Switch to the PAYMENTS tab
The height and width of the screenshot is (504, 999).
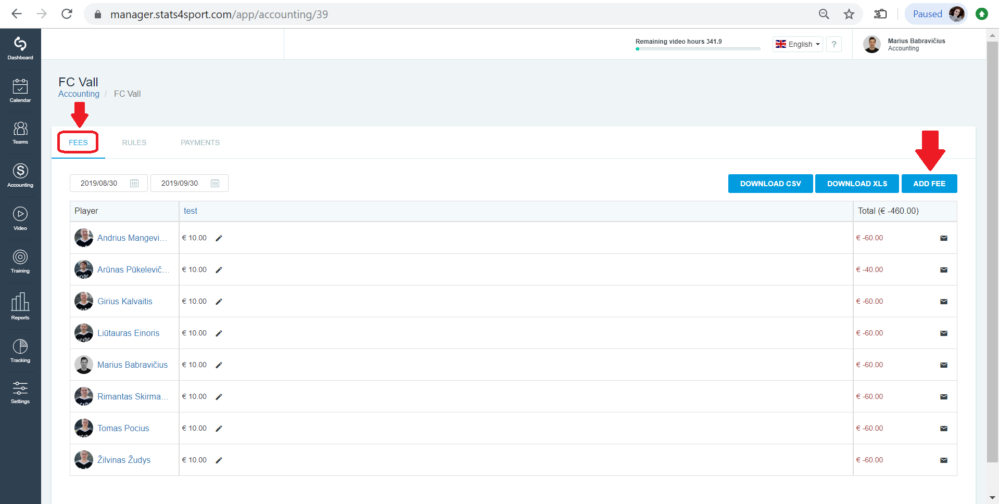200,143
